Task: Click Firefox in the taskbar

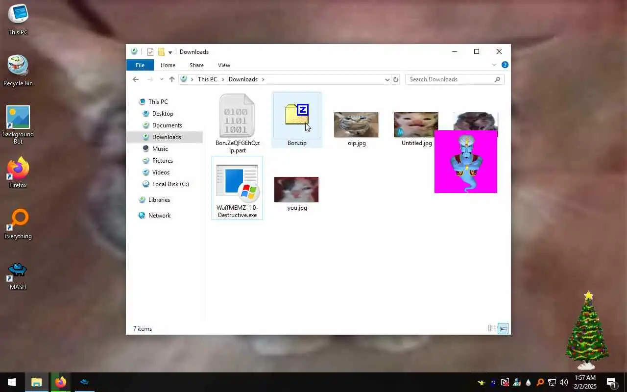Action: 60,382
